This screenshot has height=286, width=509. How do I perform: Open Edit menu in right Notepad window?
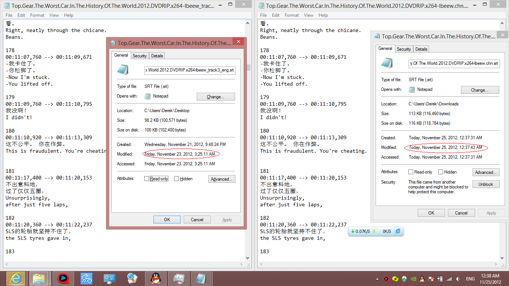point(276,15)
